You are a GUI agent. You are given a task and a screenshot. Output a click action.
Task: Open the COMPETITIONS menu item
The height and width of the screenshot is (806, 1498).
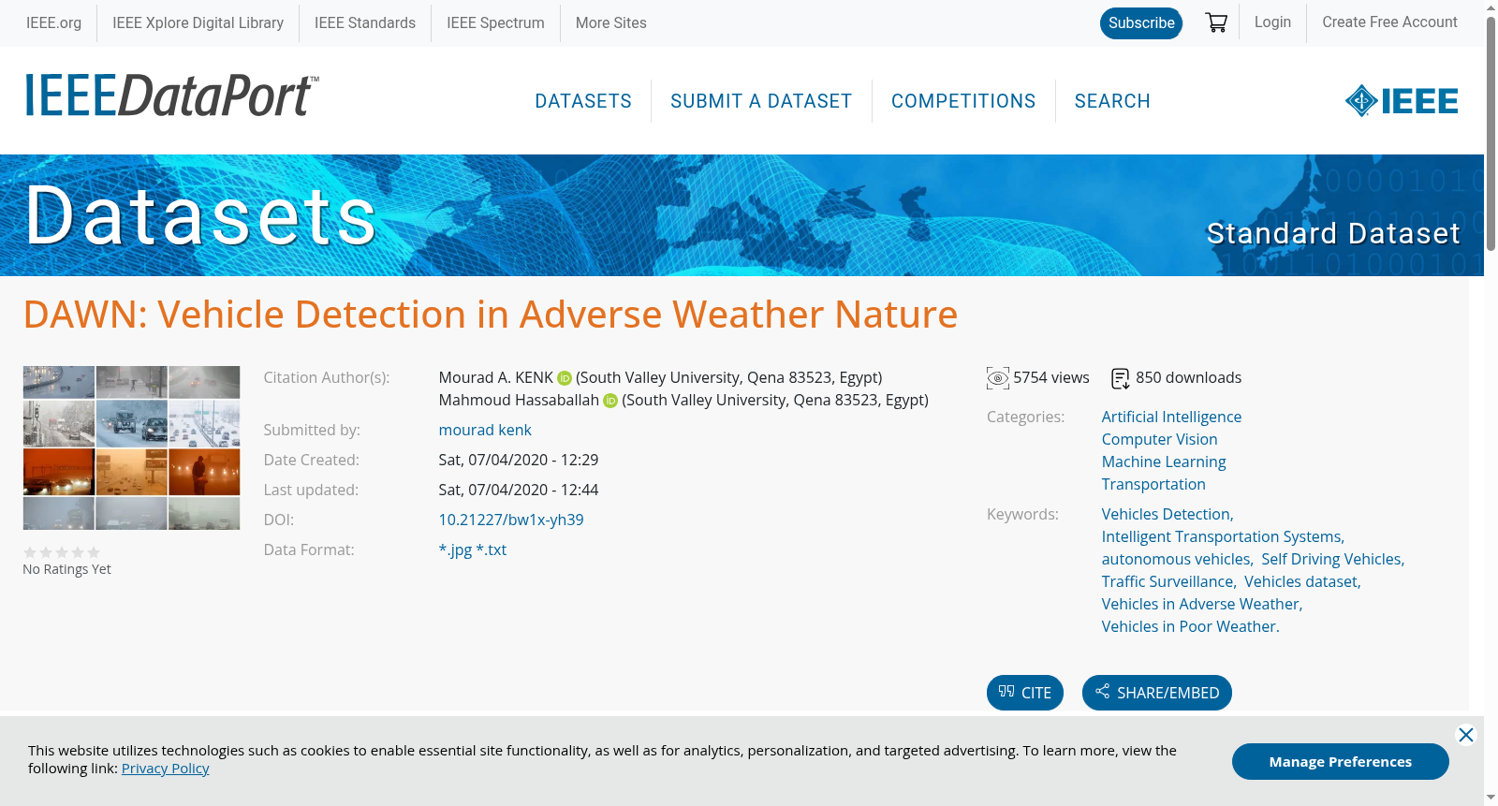(x=963, y=101)
